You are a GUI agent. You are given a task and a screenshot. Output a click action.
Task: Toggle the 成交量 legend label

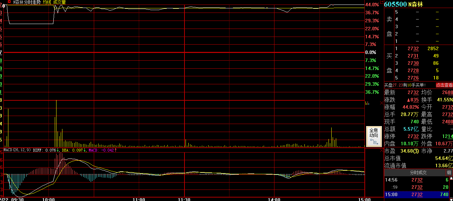[x=59, y=2]
